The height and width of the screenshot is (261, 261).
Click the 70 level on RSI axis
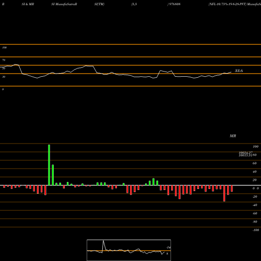(4, 60)
